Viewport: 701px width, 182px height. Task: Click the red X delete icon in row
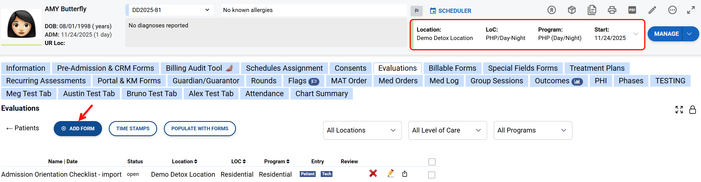tap(373, 174)
